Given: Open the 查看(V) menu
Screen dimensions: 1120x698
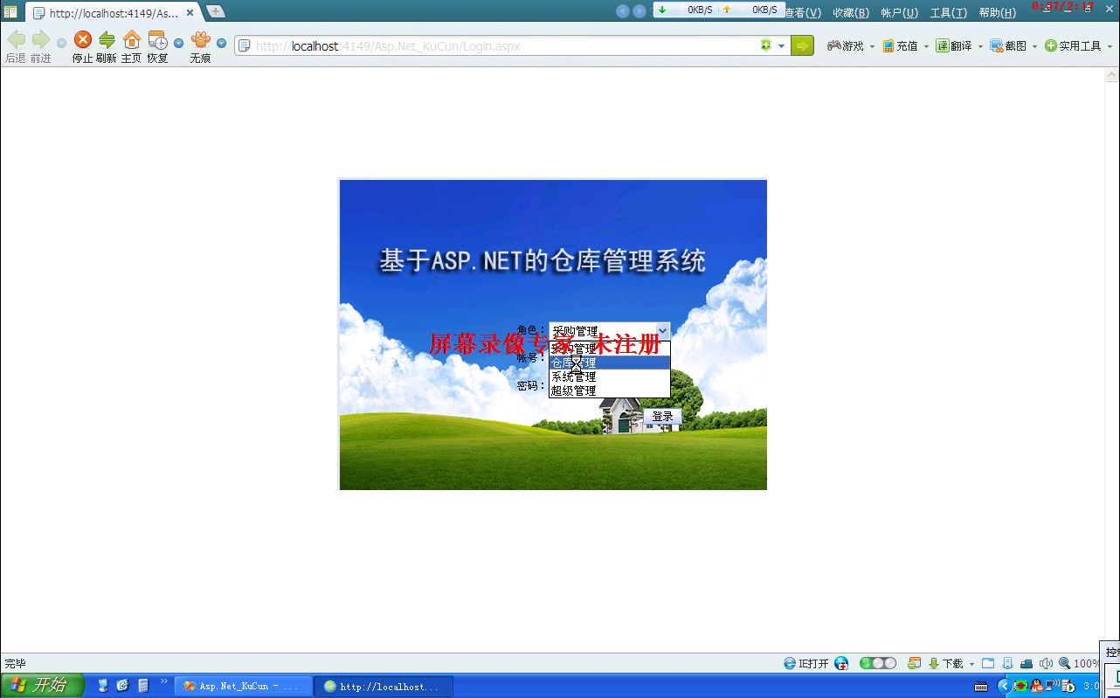Looking at the screenshot, I should (803, 12).
